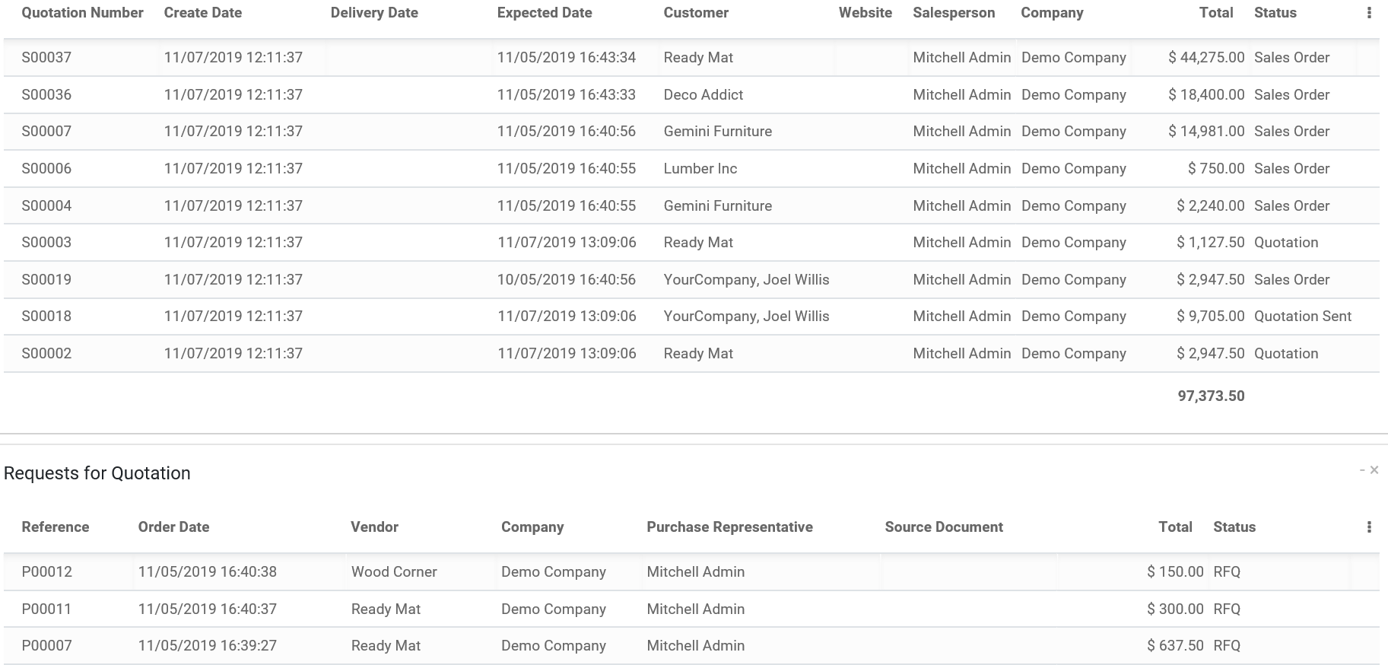Click Gemini Furniture in S00007 row
Screen dimensions: 1388x665
point(718,132)
